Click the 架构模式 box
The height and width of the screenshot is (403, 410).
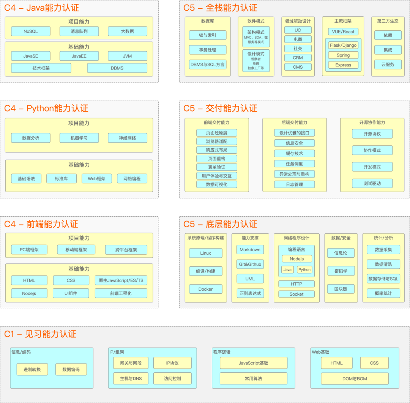click(x=256, y=36)
